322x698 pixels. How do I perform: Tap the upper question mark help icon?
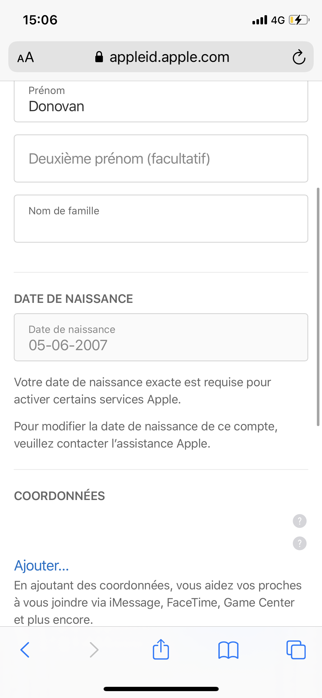[x=299, y=521]
